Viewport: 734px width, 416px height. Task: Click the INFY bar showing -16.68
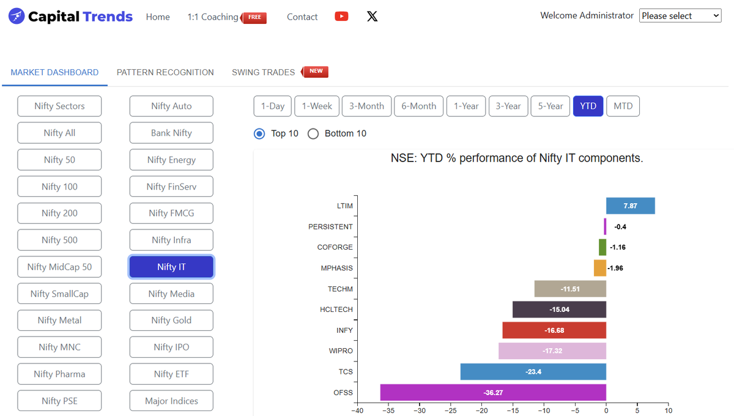tap(554, 330)
